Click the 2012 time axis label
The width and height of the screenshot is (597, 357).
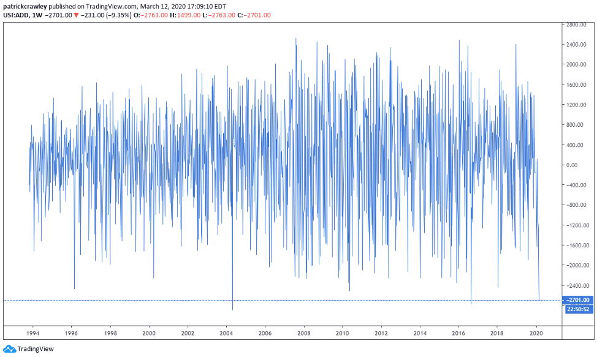(381, 333)
